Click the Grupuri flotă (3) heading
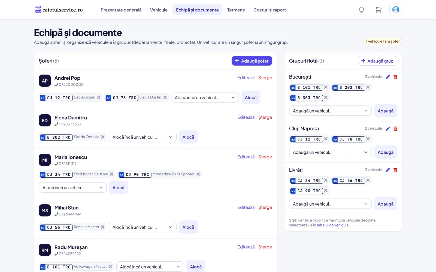 coord(307,61)
